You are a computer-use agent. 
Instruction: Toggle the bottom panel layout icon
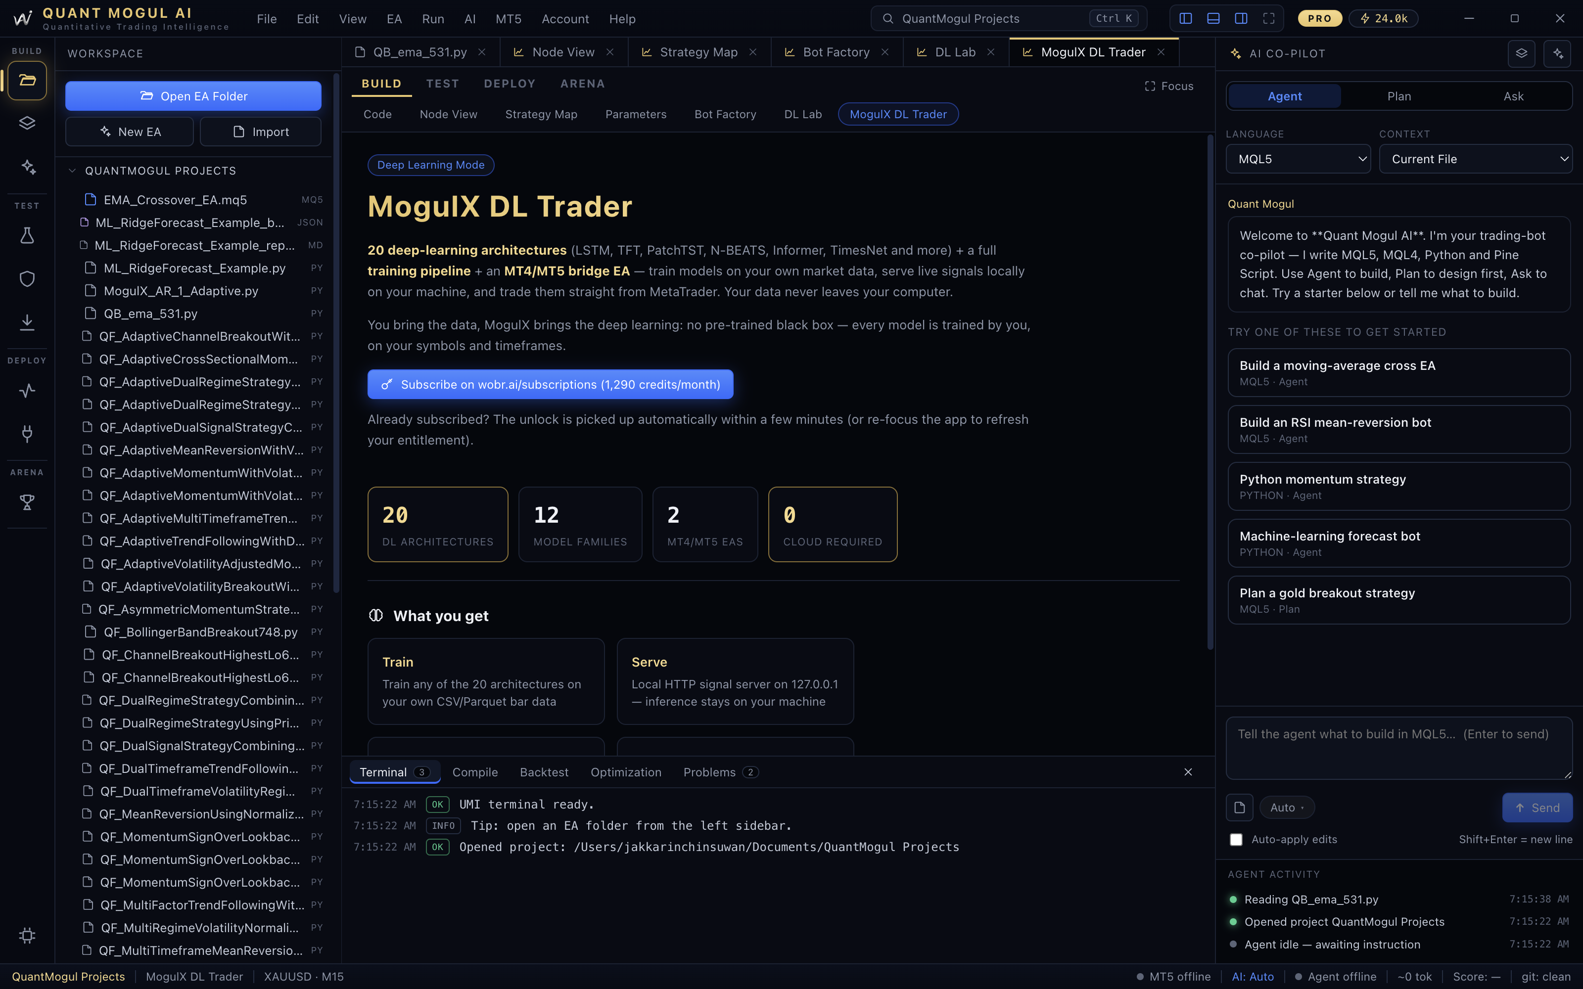pyautogui.click(x=1213, y=18)
